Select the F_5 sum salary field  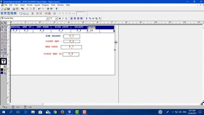(x=72, y=36)
